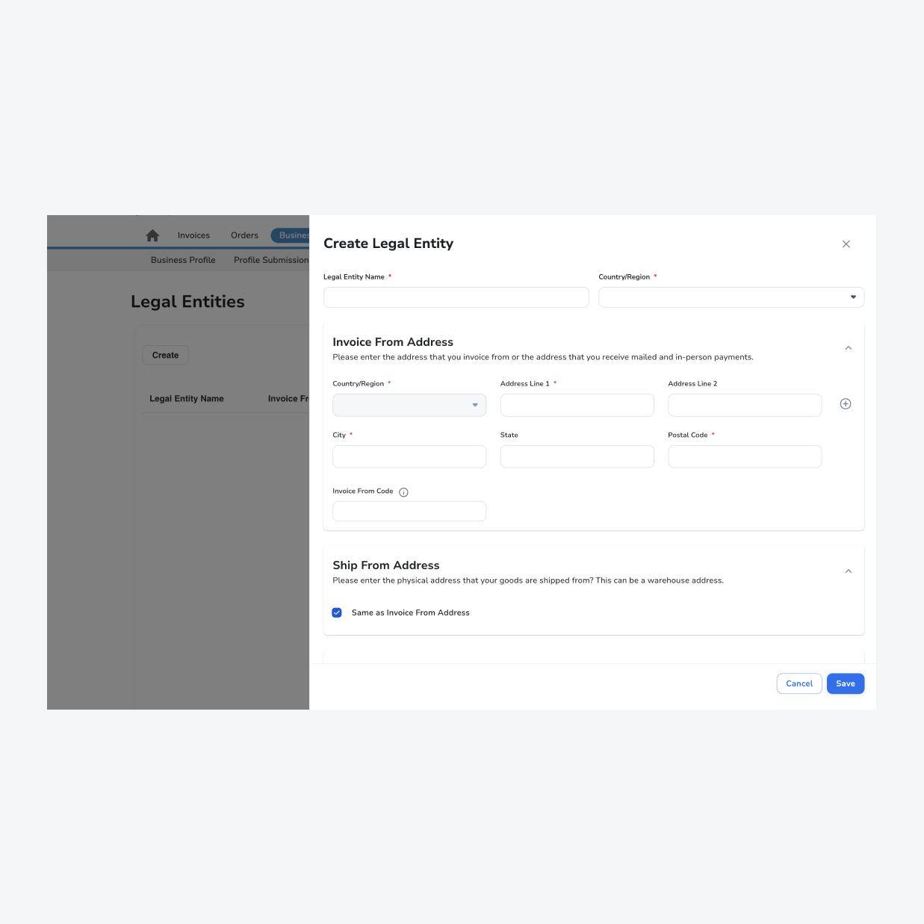
Task: Click the Postal Code field
Action: 744,456
